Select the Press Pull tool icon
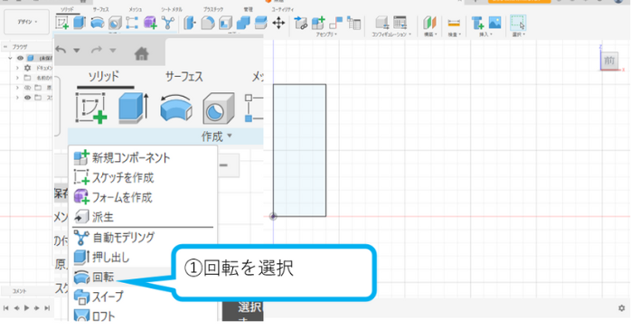This screenshot has height=330, width=631. [x=189, y=23]
